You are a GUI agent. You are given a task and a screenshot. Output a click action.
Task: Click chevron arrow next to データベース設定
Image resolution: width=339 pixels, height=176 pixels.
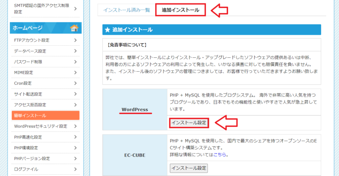75,51
